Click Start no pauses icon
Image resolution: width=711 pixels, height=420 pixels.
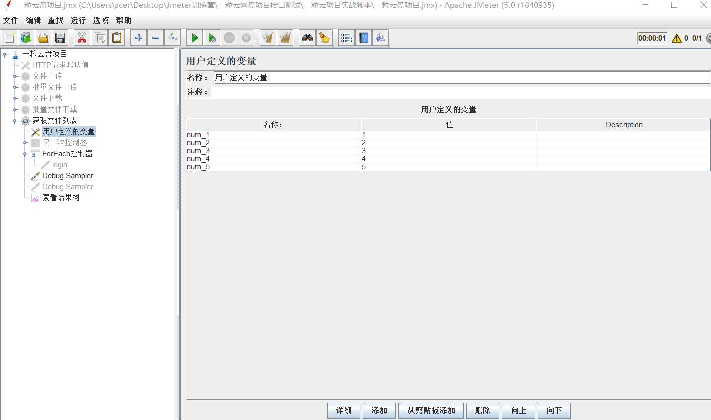[212, 38]
